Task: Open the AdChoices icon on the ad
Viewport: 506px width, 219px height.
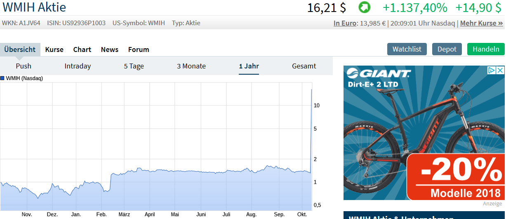Action: point(492,70)
